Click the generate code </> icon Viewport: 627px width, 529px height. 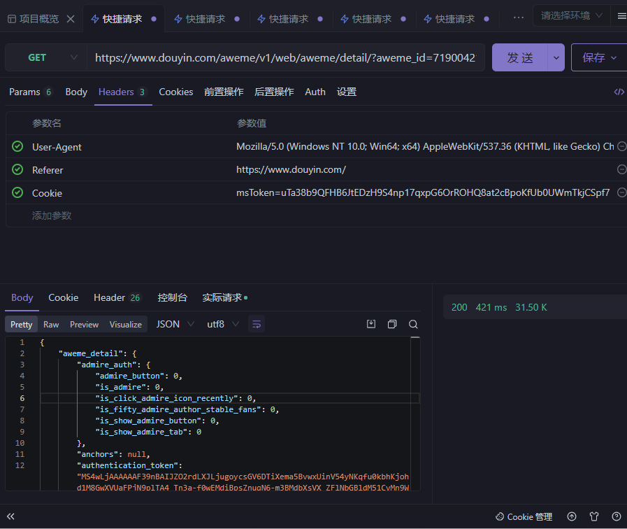point(619,92)
